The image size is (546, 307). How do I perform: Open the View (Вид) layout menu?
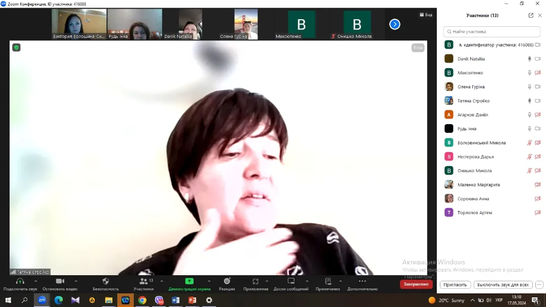[x=426, y=15]
